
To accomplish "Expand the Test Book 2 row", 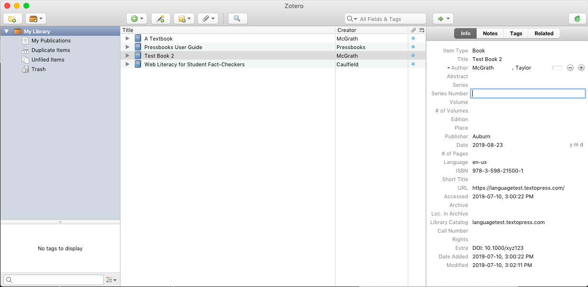I will (x=127, y=56).
